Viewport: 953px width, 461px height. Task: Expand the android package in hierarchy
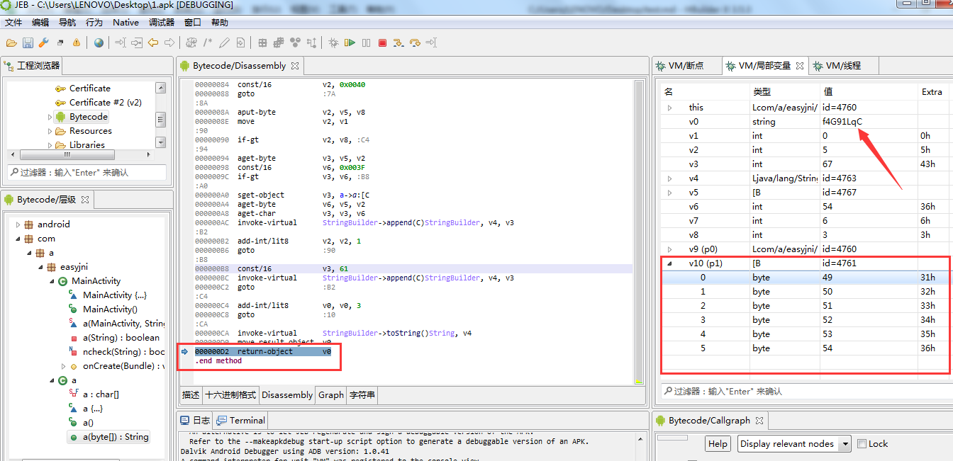tap(18, 224)
